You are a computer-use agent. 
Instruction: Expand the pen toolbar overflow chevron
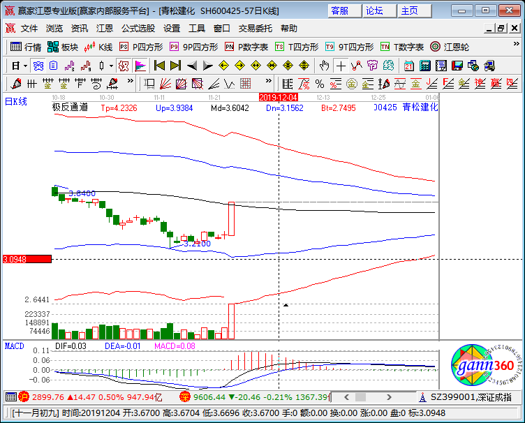[131, 81]
